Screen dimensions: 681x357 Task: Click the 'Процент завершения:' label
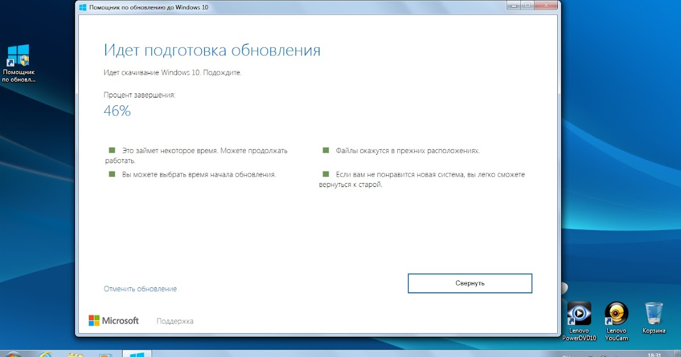coord(140,95)
